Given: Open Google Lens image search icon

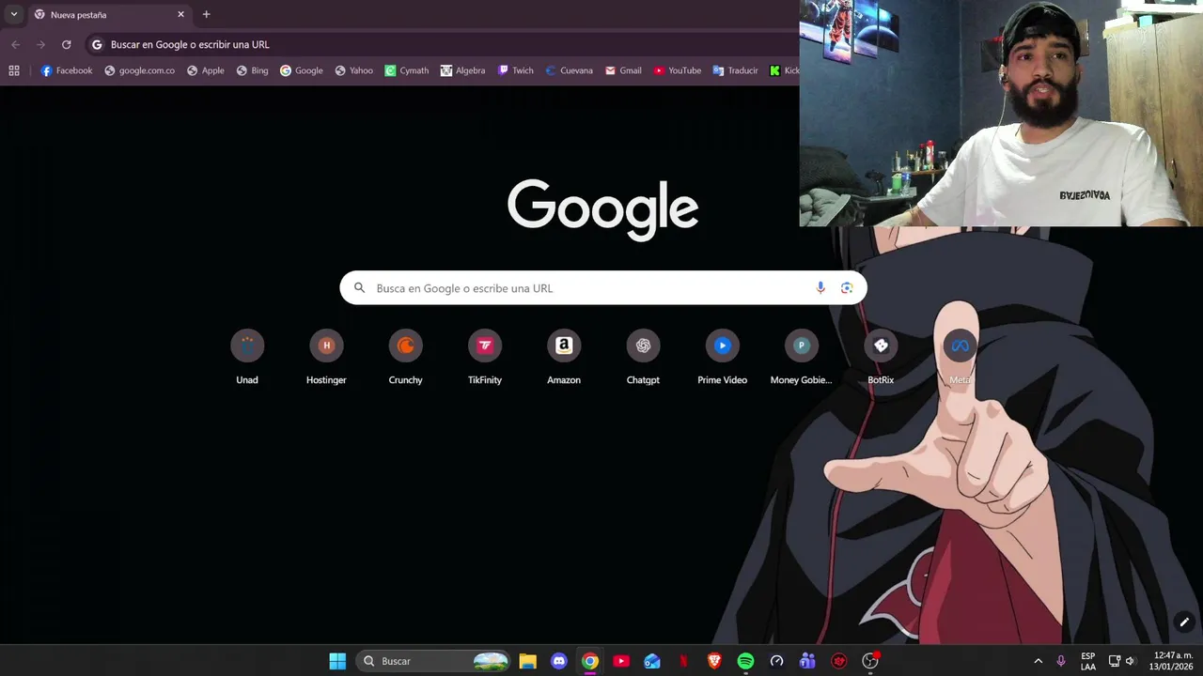Looking at the screenshot, I should pos(847,288).
